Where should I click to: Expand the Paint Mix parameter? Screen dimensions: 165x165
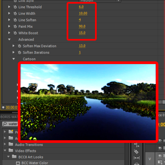9,26
